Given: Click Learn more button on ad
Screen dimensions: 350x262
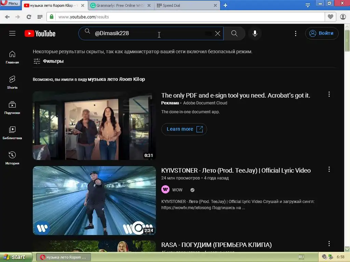Looking at the screenshot, I should (184, 129).
